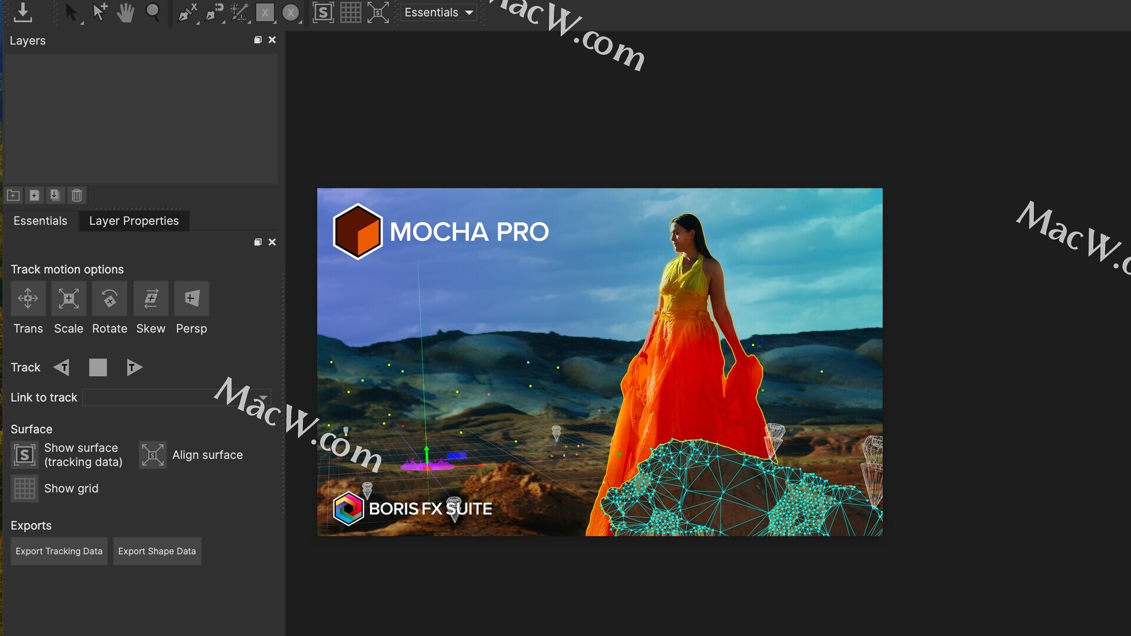Screen dimensions: 1131x636
Task: Click Export Shape Data
Action: click(157, 551)
